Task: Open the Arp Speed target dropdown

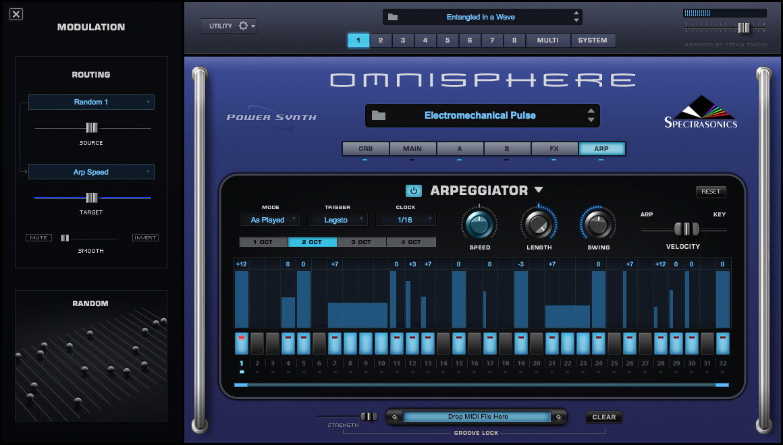Action: click(x=91, y=172)
